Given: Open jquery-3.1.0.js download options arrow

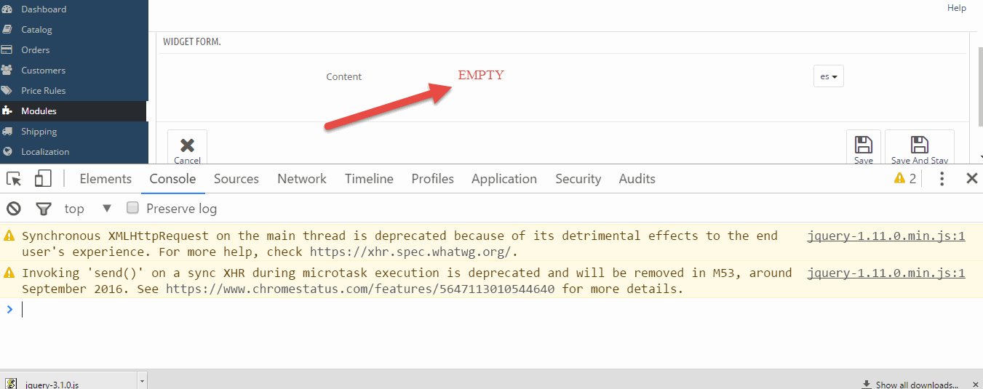Looking at the screenshot, I should click(142, 381).
